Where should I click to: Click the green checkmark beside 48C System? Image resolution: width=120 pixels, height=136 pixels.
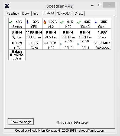(x=11, y=22)
